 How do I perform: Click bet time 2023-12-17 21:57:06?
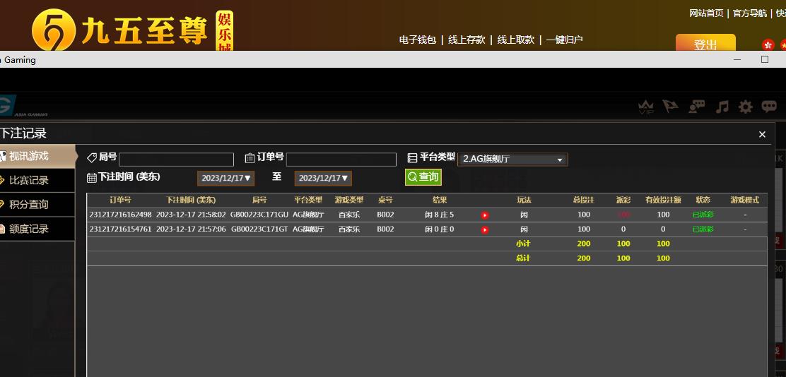(x=191, y=229)
